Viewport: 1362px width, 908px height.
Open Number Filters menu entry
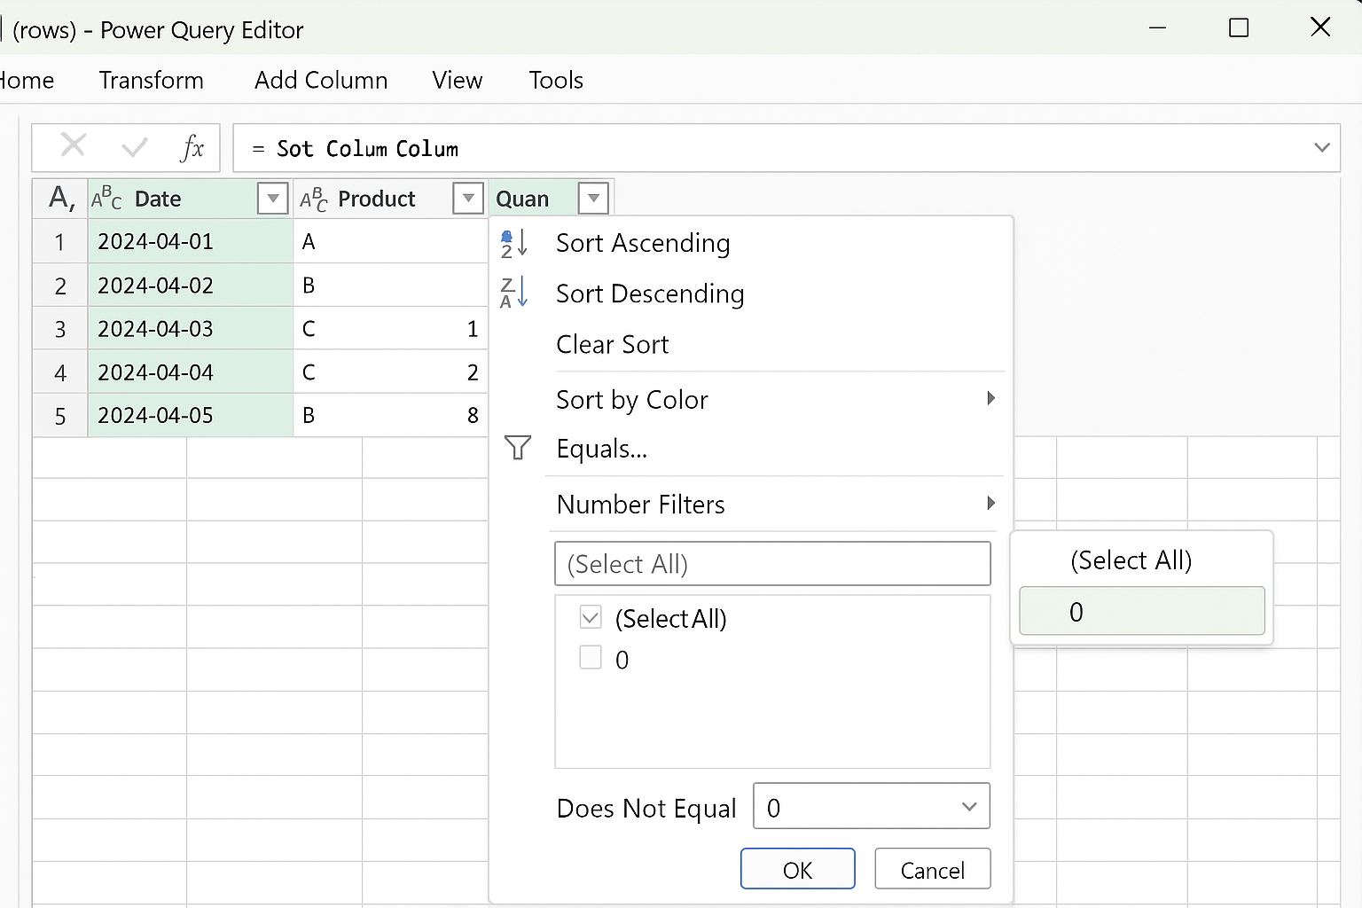pyautogui.click(x=641, y=505)
